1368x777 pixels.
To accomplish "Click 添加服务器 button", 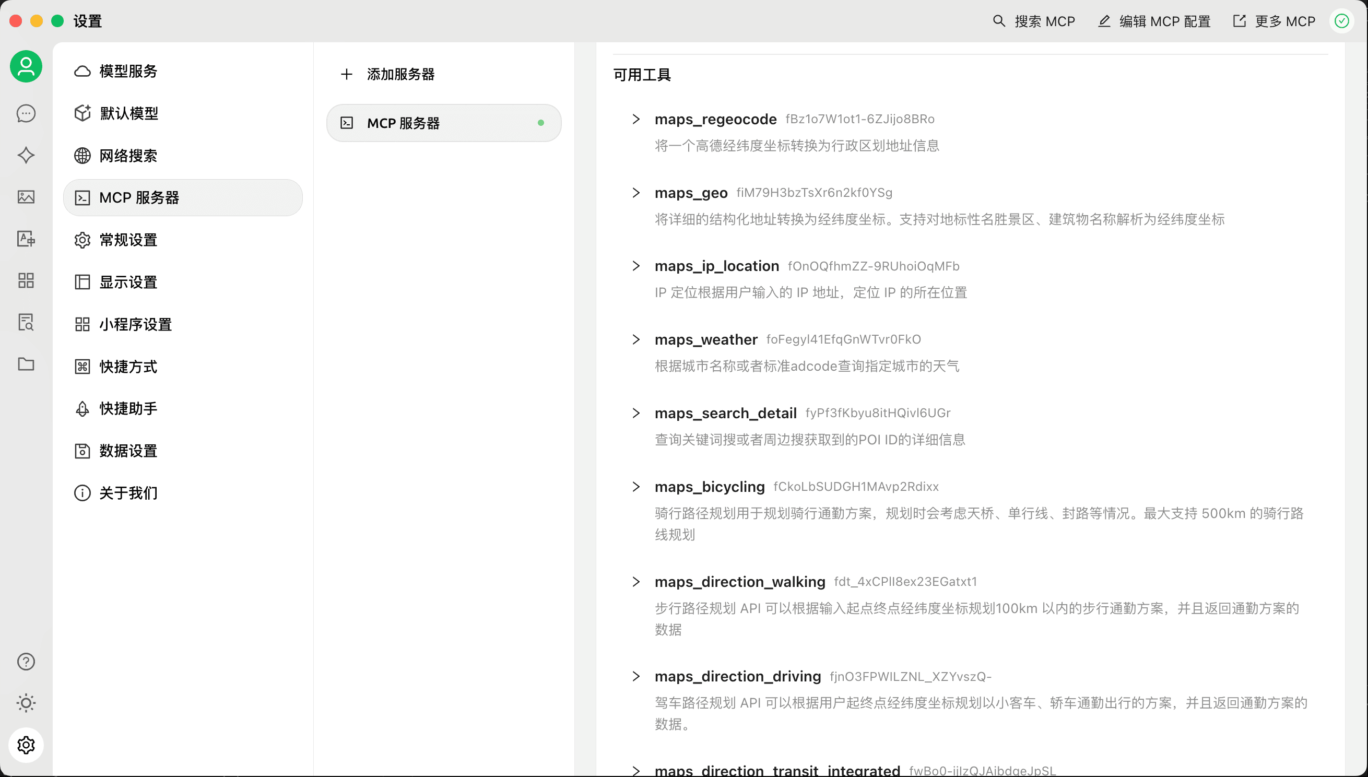I will [400, 74].
